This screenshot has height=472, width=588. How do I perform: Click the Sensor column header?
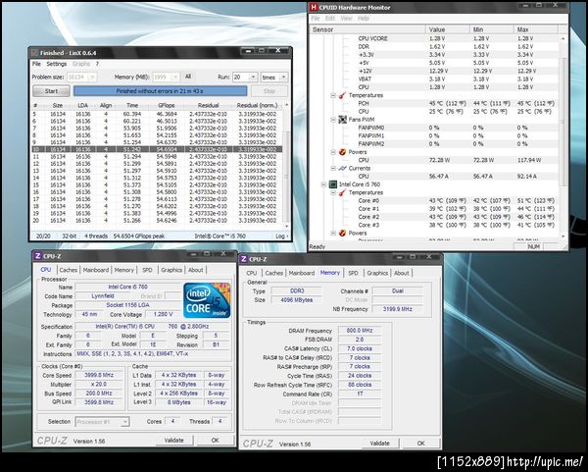point(367,29)
